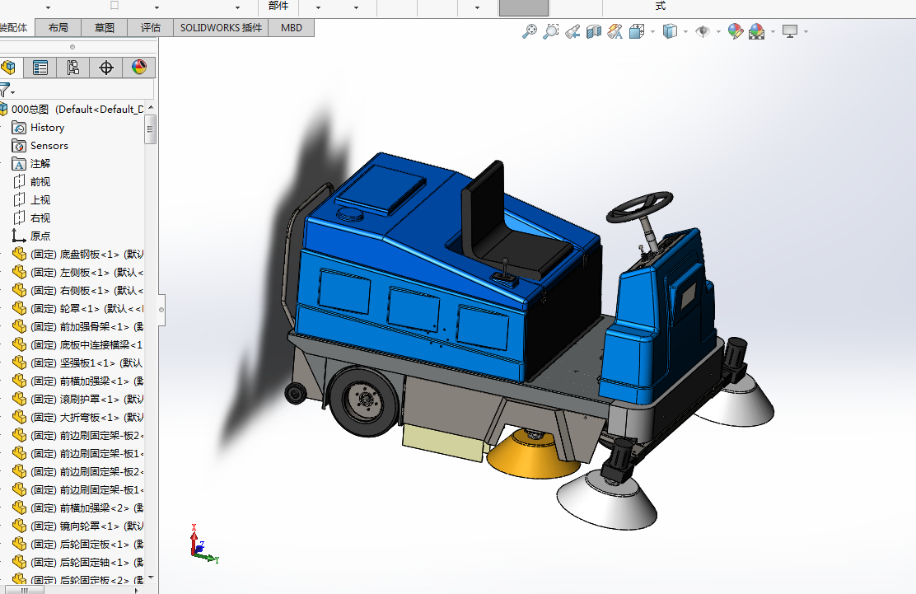Select the 后轮固定板<1> component
Screen dimensions: 916x594
(x=77, y=544)
